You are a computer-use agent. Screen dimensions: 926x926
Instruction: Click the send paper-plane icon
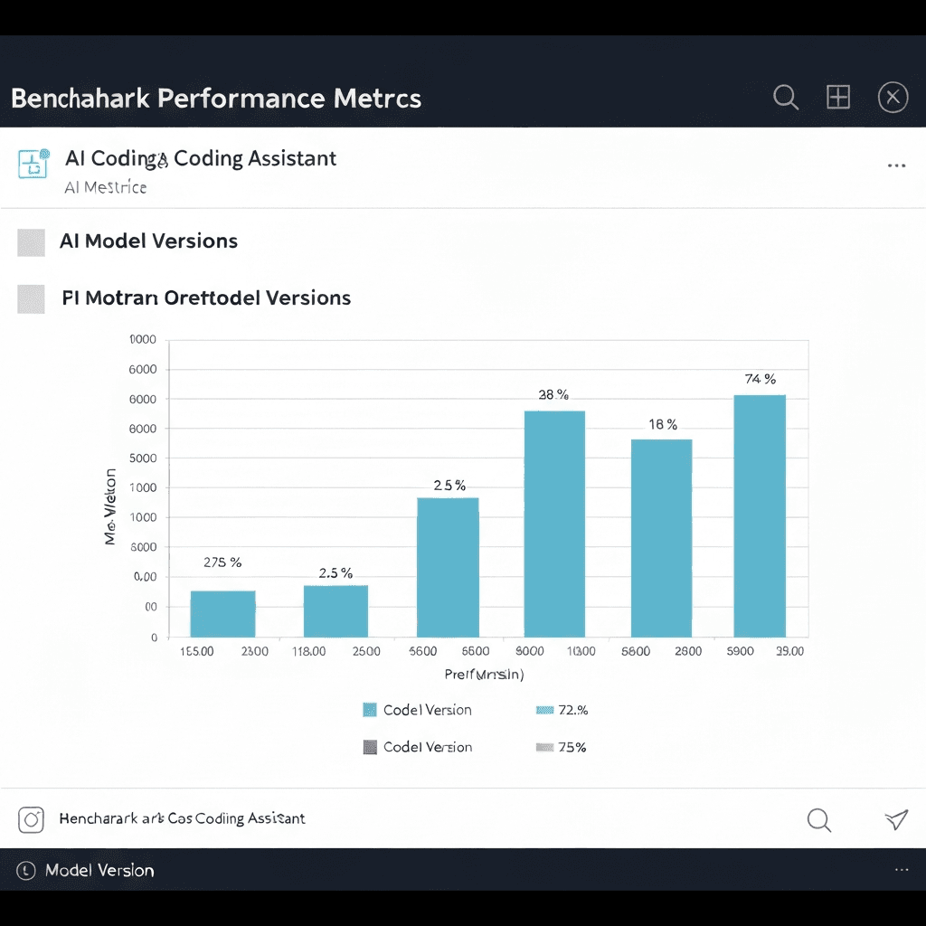point(895,819)
